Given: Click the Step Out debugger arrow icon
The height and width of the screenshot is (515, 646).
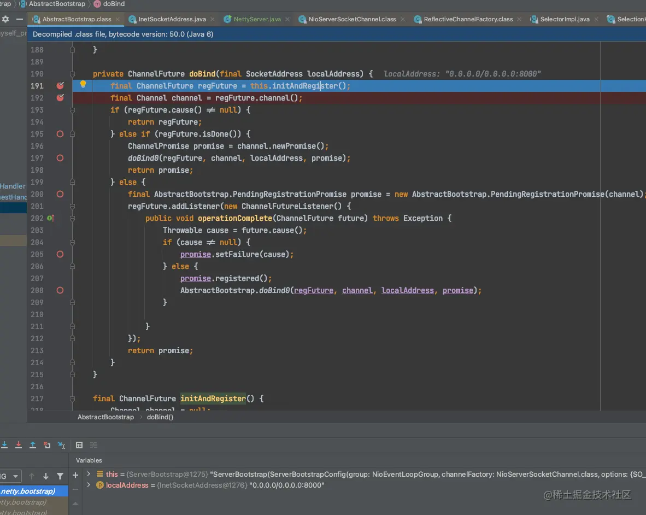Looking at the screenshot, I should (x=33, y=445).
